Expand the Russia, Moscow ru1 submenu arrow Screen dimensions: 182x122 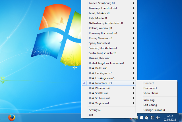tap(134, 38)
